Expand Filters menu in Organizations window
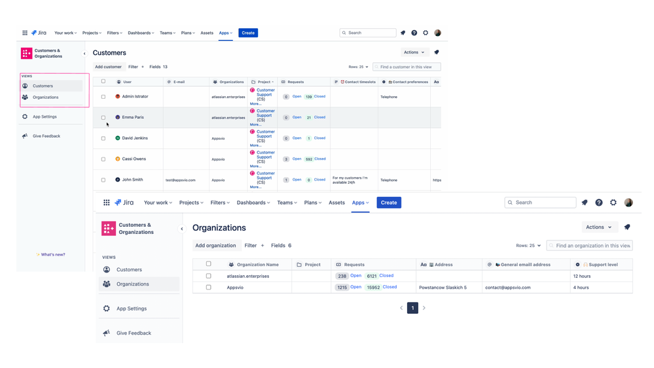 tap(220, 203)
